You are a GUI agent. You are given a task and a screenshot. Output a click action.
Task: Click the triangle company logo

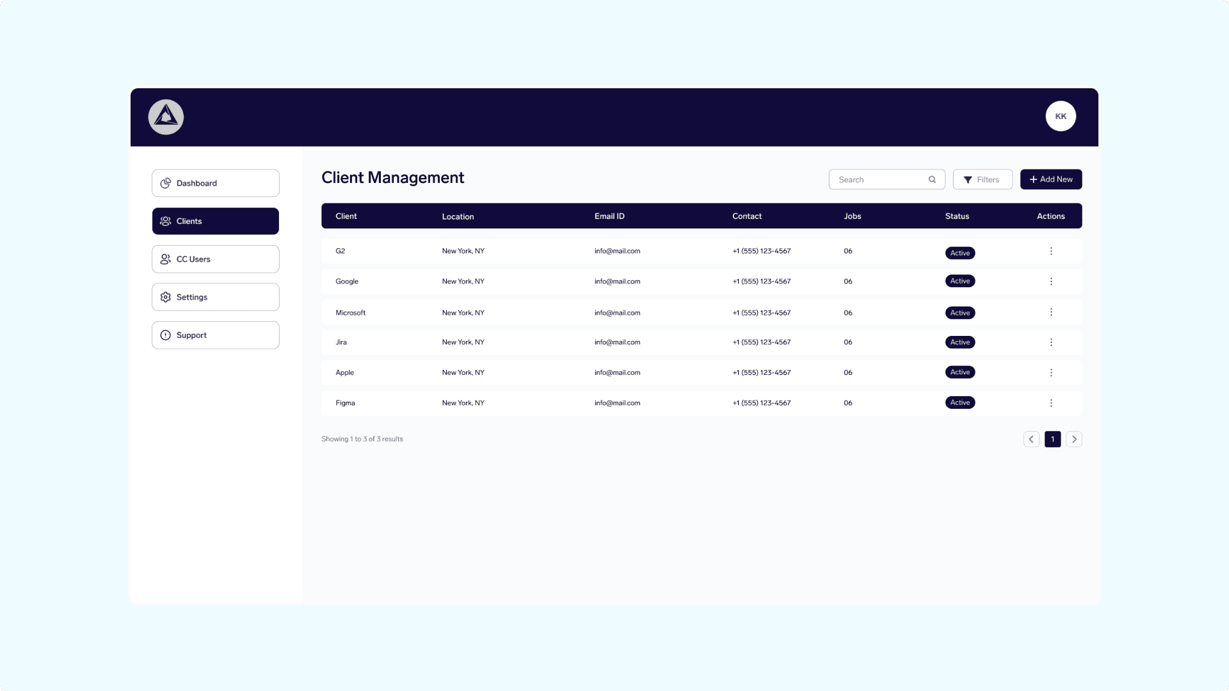tap(166, 117)
